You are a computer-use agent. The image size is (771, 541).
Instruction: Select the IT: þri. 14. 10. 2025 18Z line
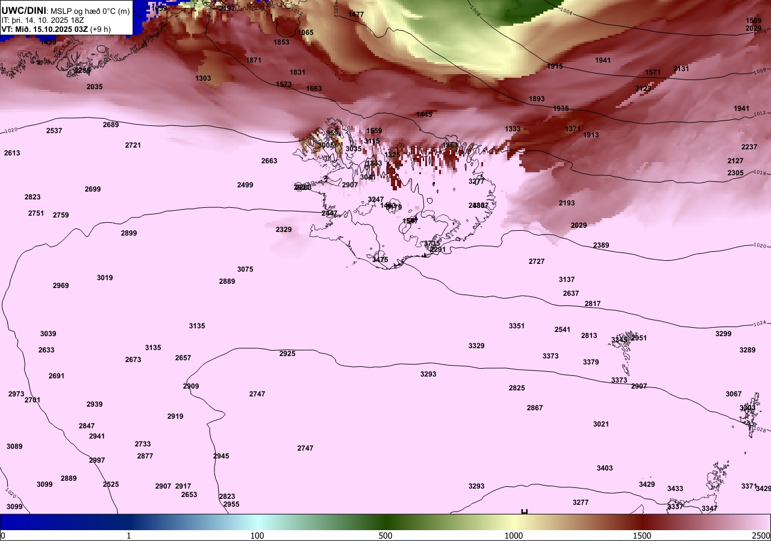pyautogui.click(x=43, y=20)
